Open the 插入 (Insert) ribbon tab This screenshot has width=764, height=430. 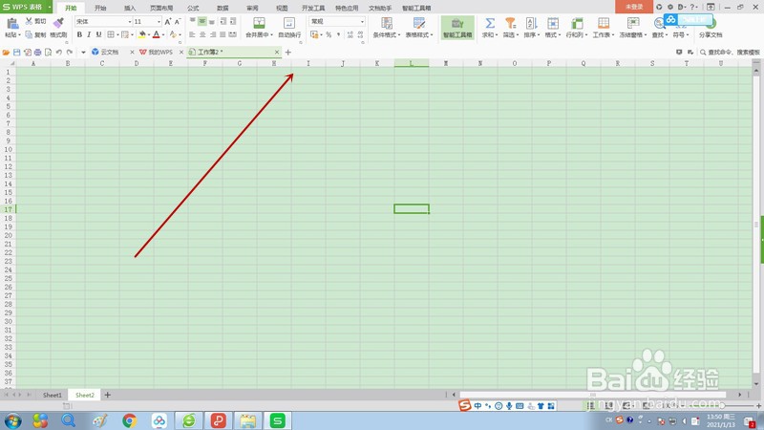(130, 8)
